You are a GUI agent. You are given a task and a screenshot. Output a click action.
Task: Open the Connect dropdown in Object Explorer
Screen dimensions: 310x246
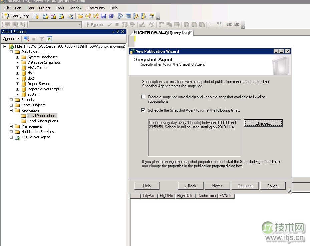11,39
